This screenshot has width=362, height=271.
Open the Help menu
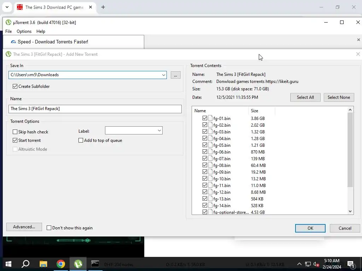pyautogui.click(x=41, y=31)
